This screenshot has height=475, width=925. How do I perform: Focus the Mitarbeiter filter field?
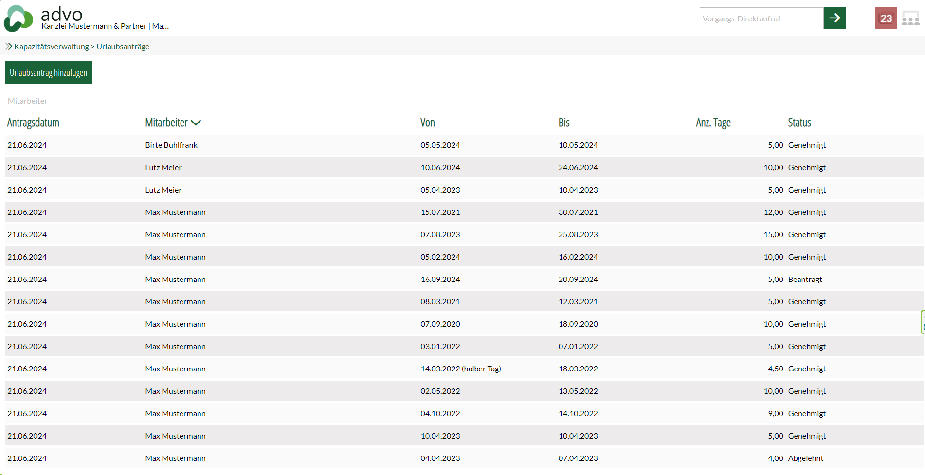(x=54, y=101)
